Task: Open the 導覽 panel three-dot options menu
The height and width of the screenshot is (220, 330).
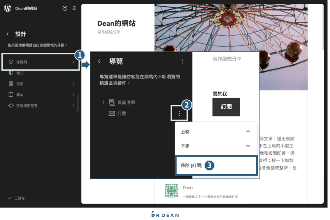Action: pos(182,62)
